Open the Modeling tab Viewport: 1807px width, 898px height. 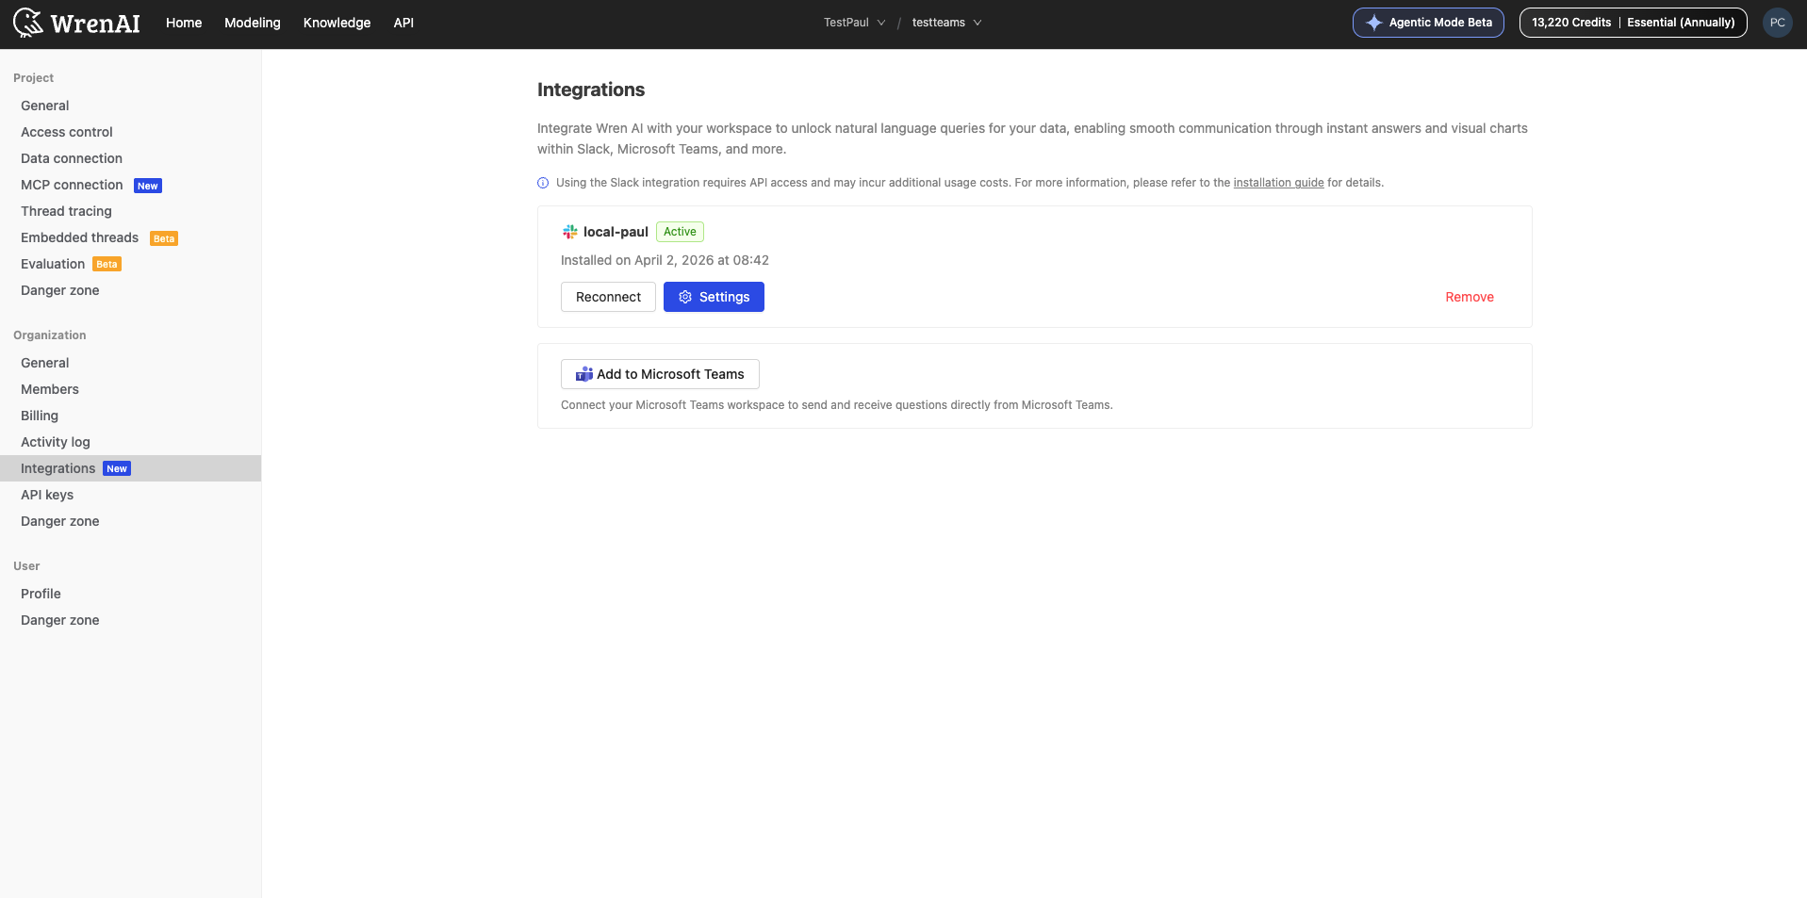(253, 23)
